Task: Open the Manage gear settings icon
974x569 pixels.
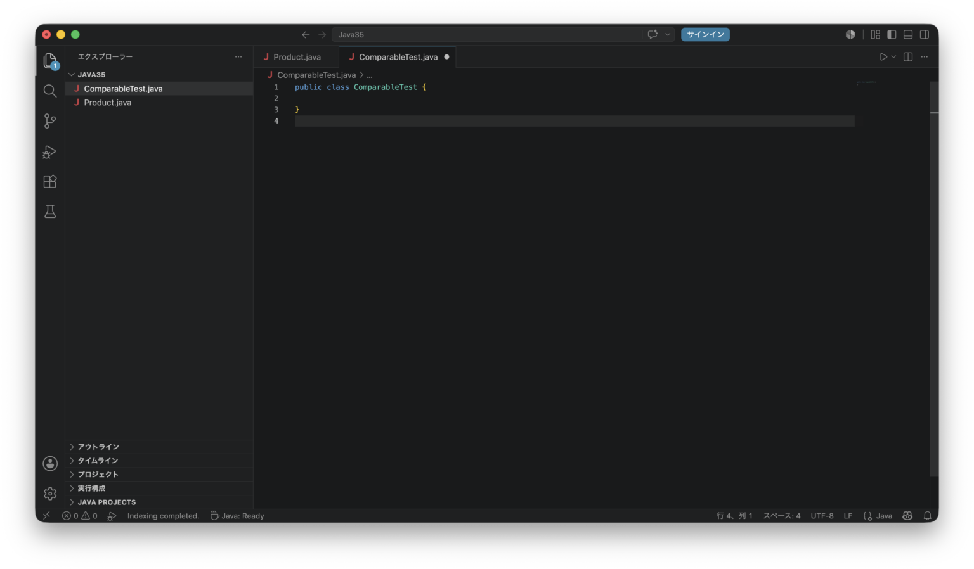Action: pyautogui.click(x=50, y=494)
